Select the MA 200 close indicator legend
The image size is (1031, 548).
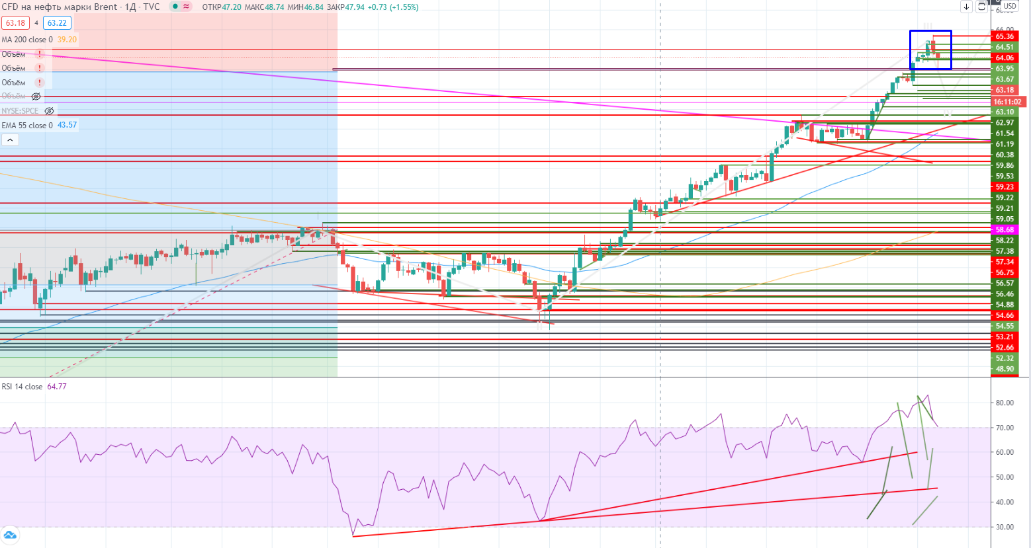[x=27, y=40]
